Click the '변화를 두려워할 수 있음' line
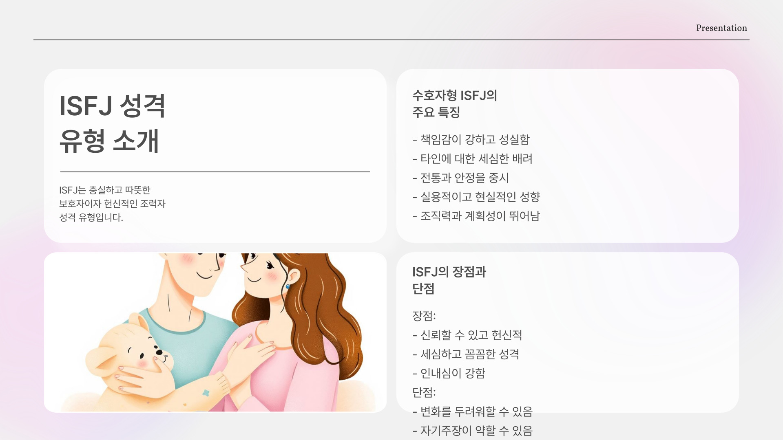 [x=473, y=412]
